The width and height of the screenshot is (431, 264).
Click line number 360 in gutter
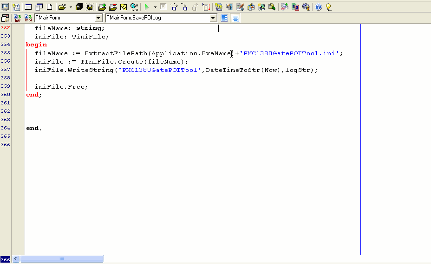tap(5, 95)
